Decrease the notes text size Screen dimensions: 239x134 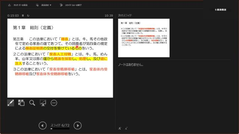[126, 128]
